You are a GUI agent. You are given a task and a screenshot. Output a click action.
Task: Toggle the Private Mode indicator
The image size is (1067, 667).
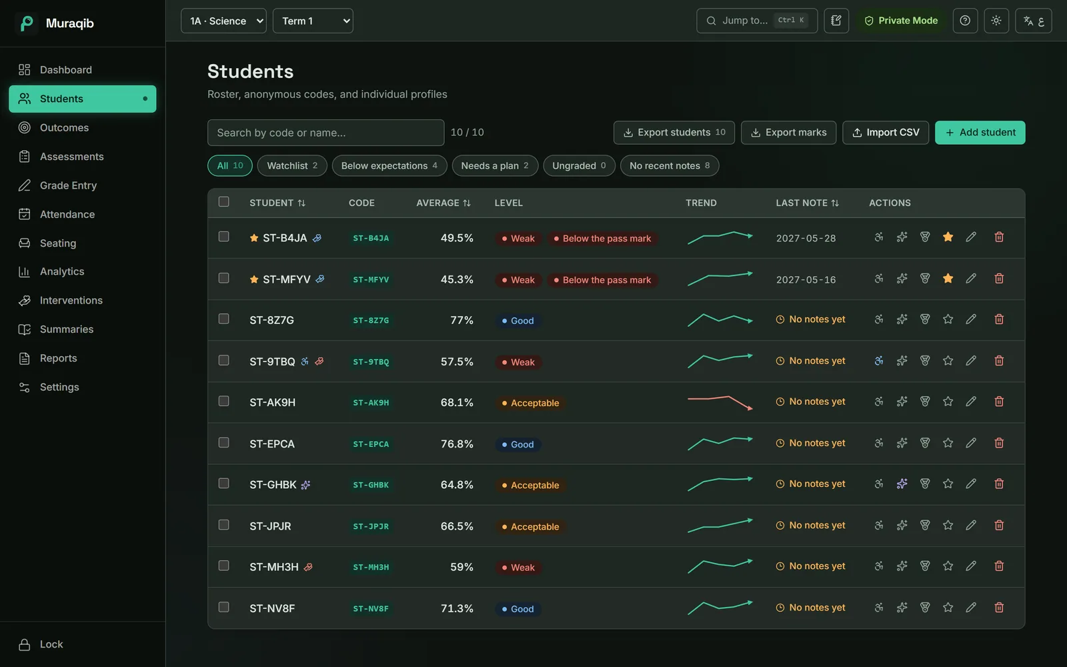coord(901,21)
